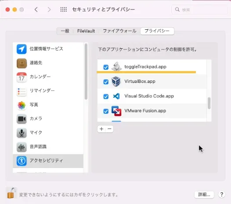Select the Microphone (マイク) icon
Image resolution: width=231 pixels, height=204 pixels.
click(x=22, y=133)
